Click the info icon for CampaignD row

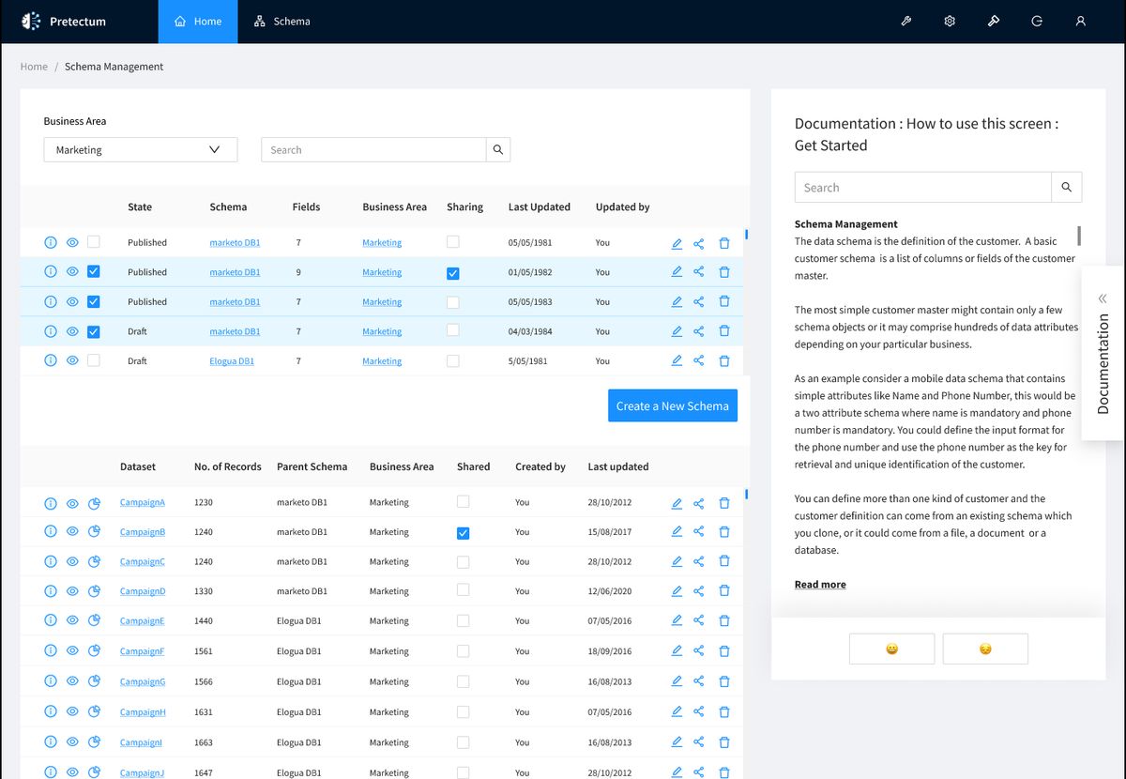pos(51,591)
